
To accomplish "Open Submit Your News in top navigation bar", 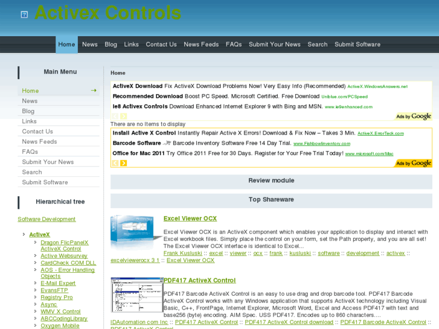I will tap(275, 45).
